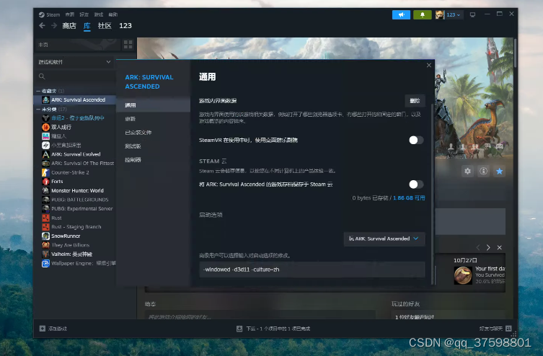Screen dimensions: 543x356
Task: Open the 123 profile tab
Action: (x=125, y=26)
